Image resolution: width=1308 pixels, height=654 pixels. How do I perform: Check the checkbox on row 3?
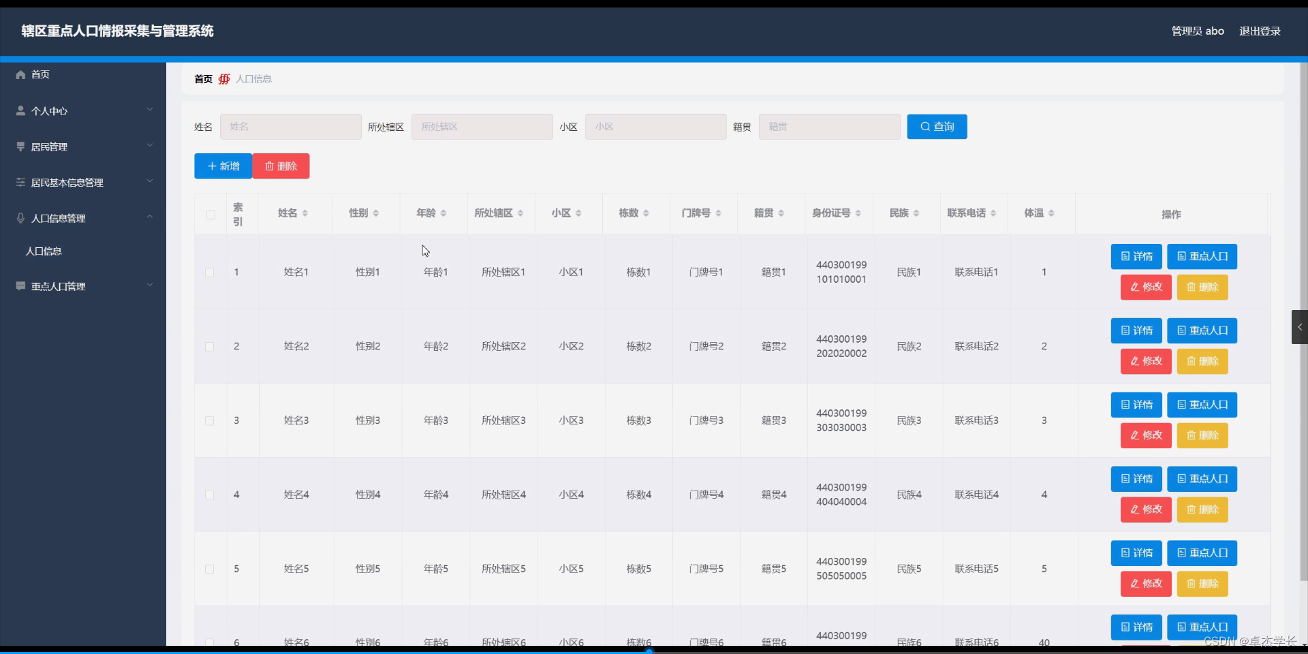tap(210, 421)
